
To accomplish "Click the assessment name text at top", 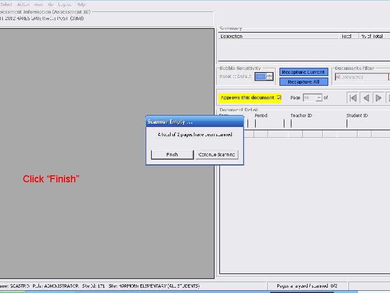I will (42, 18).
